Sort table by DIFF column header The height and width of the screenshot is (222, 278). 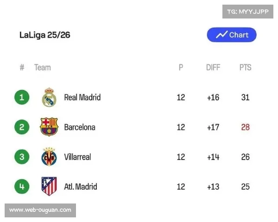point(213,68)
